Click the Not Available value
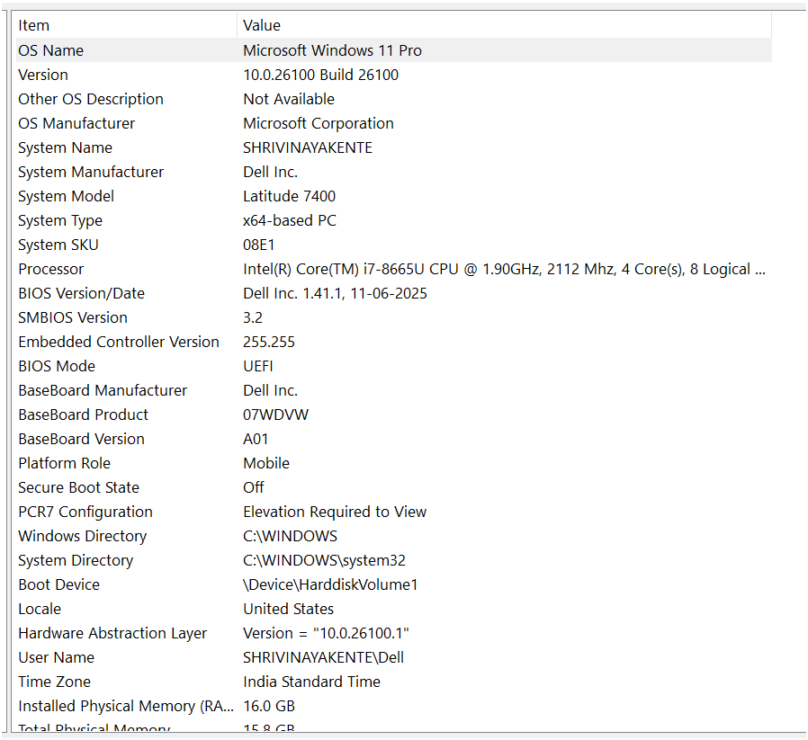The image size is (808, 740). pyautogui.click(x=289, y=99)
